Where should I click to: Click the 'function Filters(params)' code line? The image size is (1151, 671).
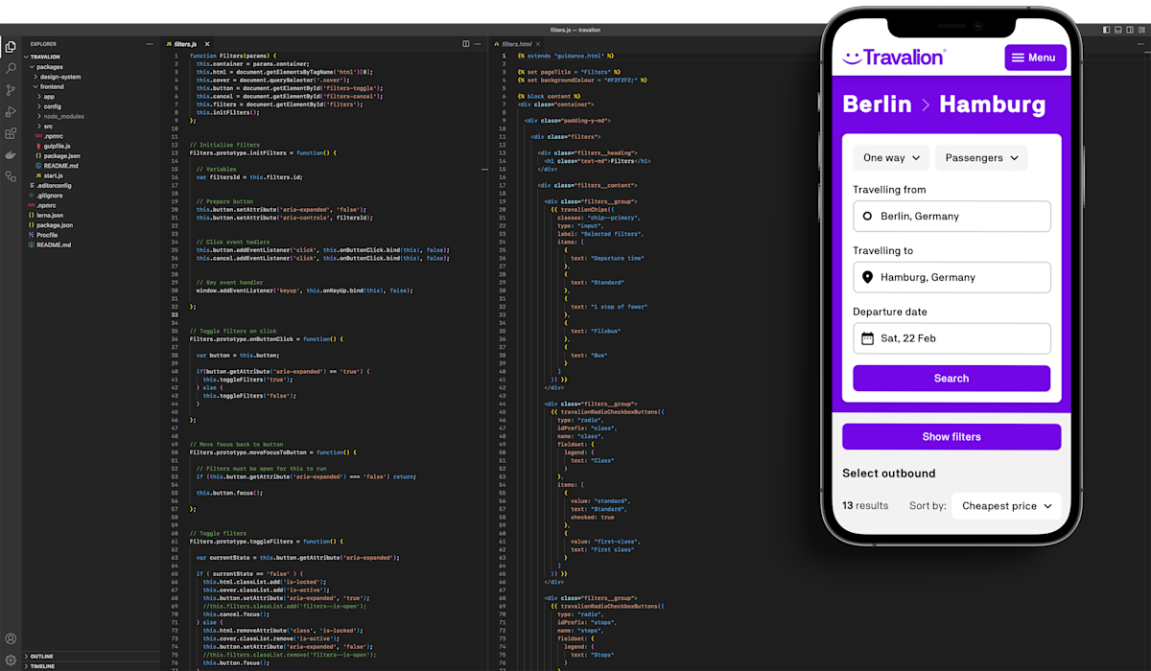coord(233,56)
